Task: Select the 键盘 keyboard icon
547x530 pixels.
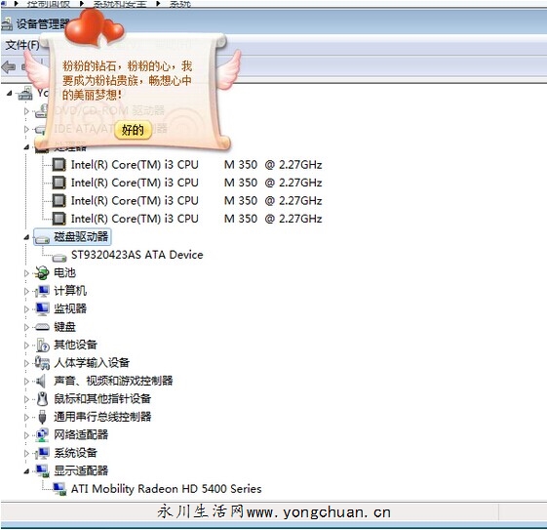Action: click(42, 327)
